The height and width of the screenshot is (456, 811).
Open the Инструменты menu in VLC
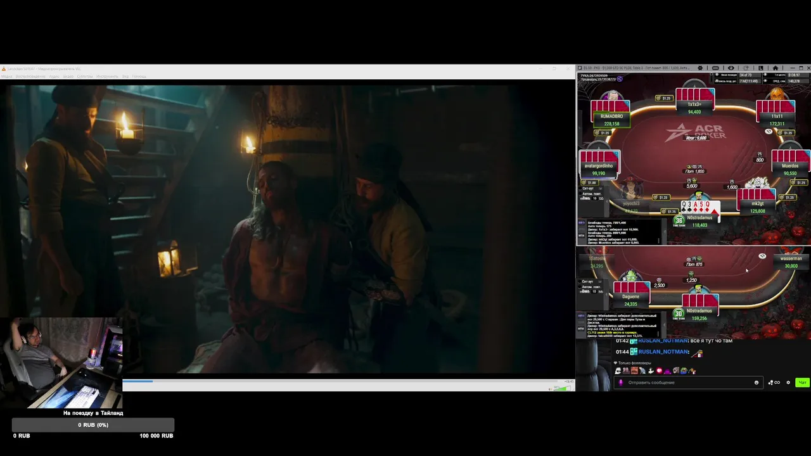tap(107, 76)
